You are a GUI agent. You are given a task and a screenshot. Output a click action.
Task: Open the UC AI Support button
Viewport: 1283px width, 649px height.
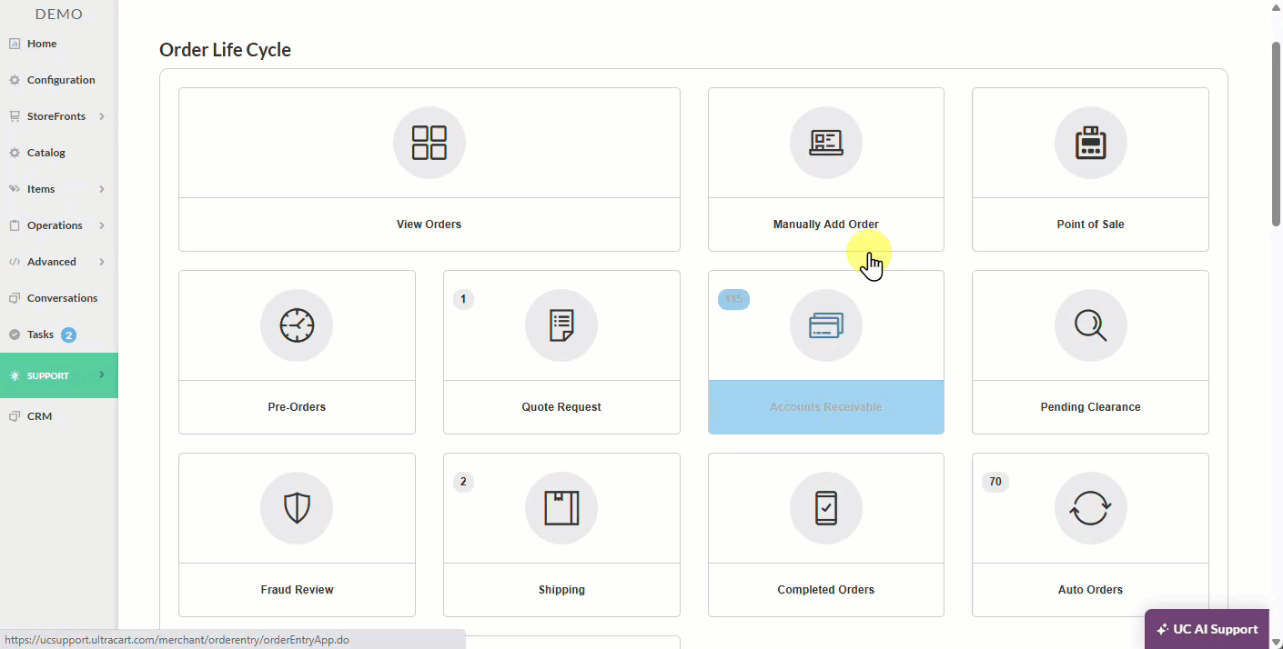click(x=1207, y=629)
